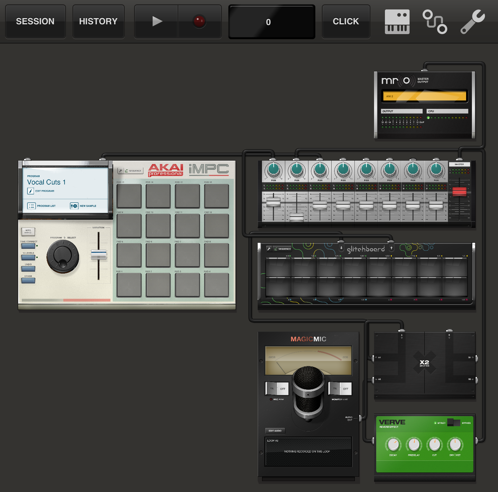The height and width of the screenshot is (492, 498).
Task: Click the fourth mixer channel PAN knob
Action: coord(343,169)
